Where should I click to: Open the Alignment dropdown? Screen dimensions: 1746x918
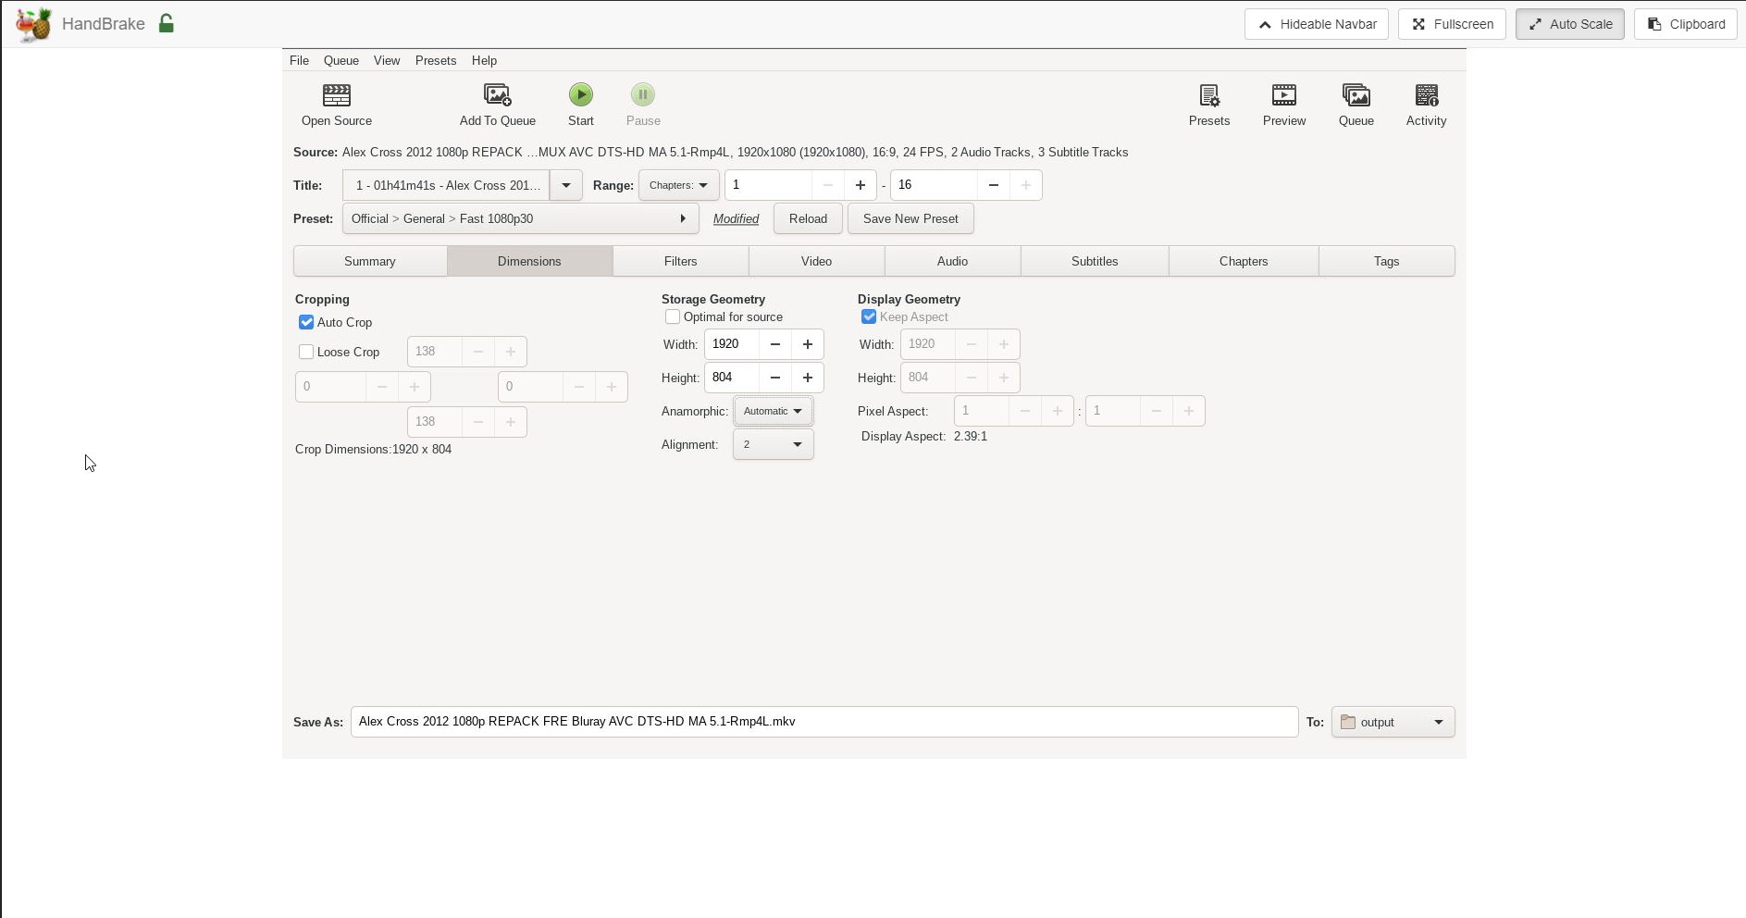[773, 444]
